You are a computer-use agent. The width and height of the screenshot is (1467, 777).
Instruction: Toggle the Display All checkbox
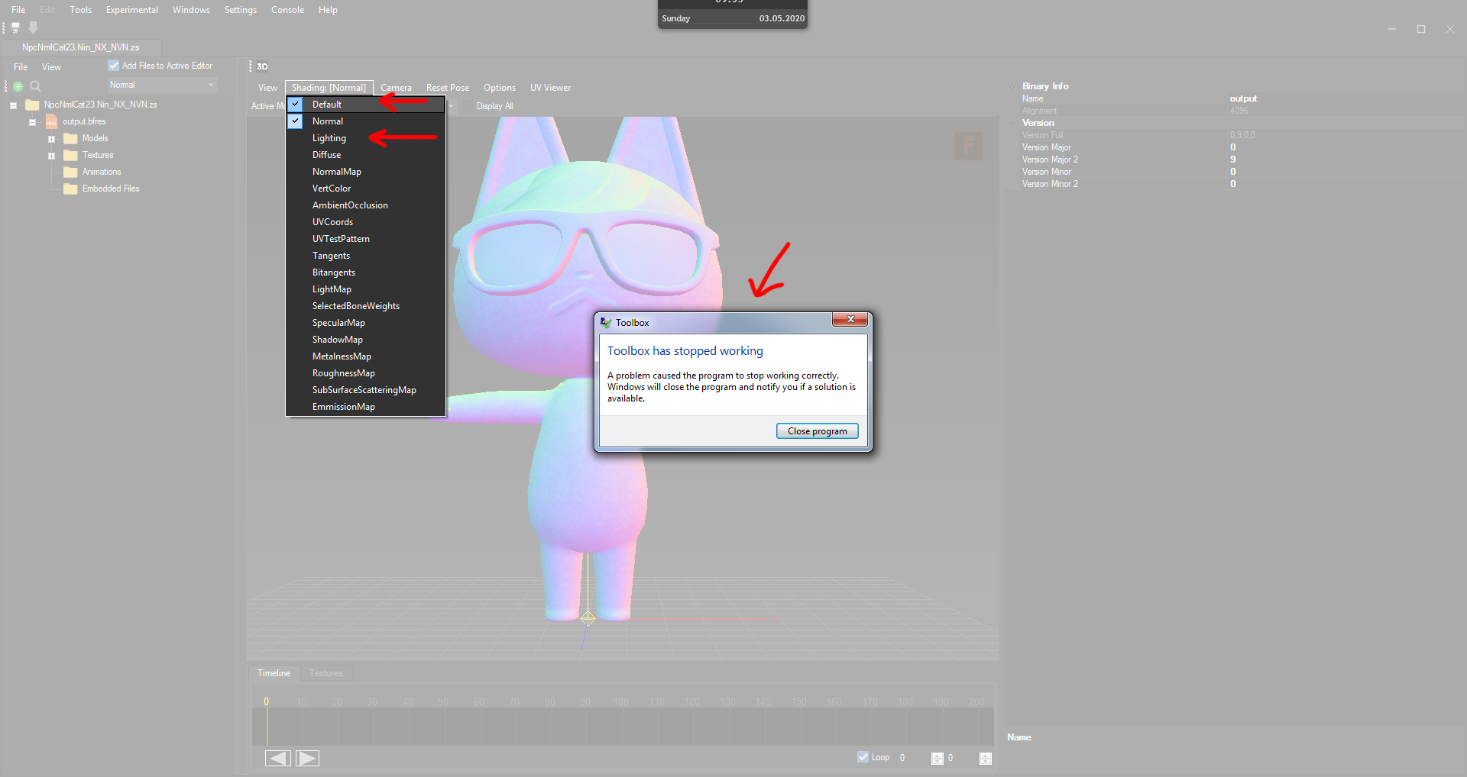(x=468, y=106)
